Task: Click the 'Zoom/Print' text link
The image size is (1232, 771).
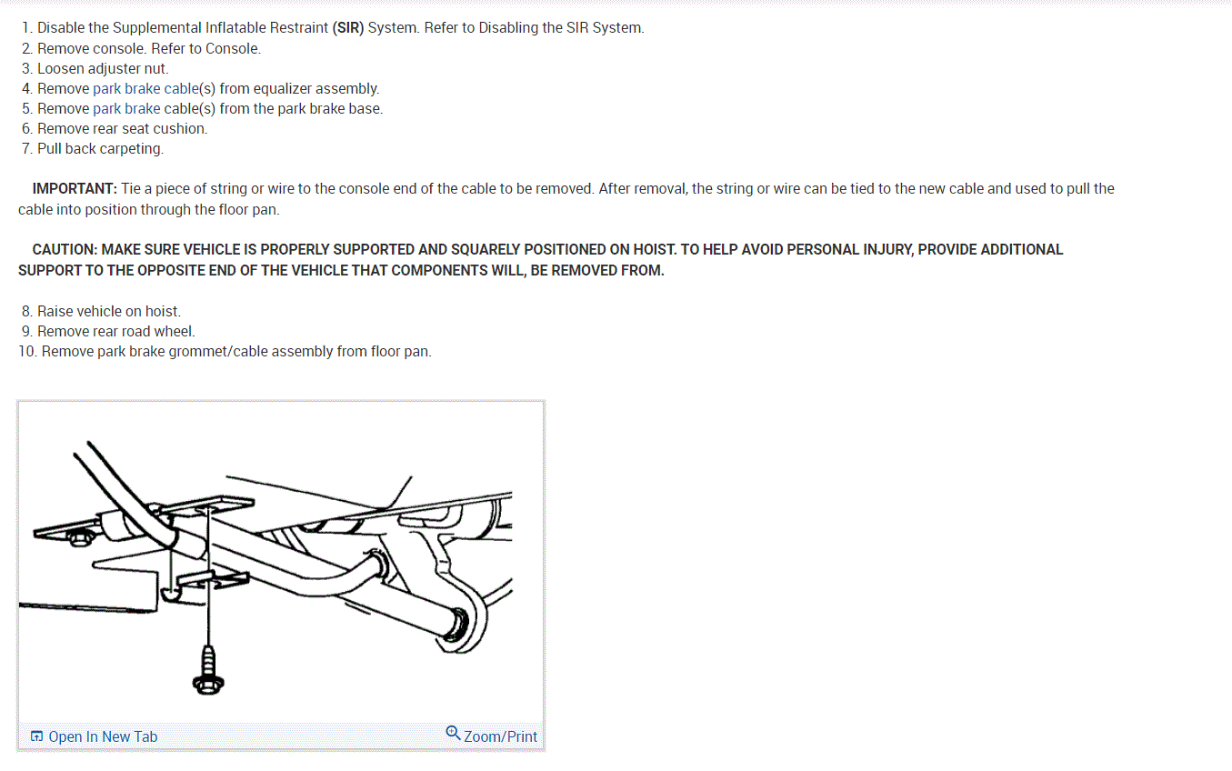Action: click(x=500, y=736)
